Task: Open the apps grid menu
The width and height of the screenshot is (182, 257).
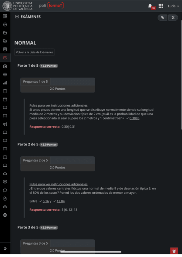Action: pos(161,6)
